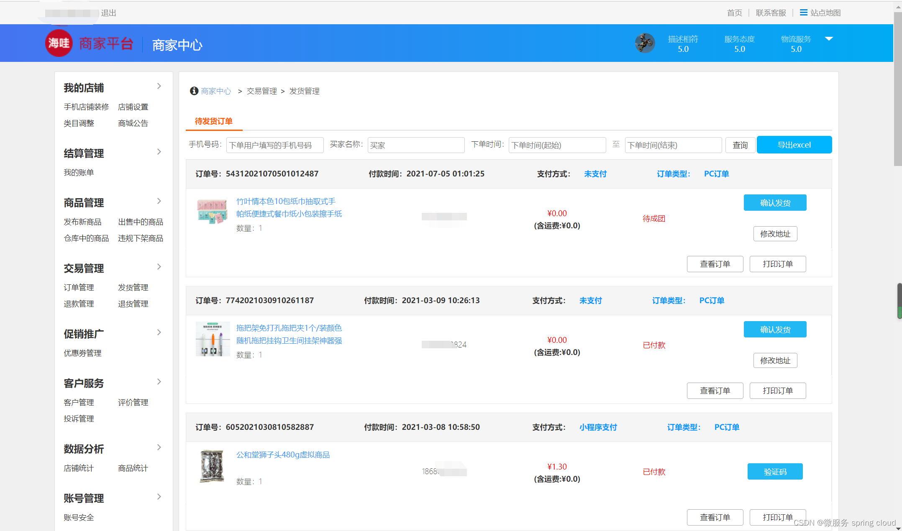Click the 海哇 platform logo
Viewport: 902px width, 531px height.
(x=59, y=43)
